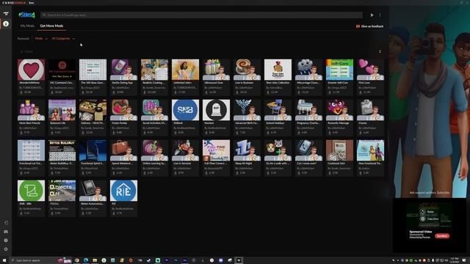
Task: Open the blue RE house mod icon
Action: click(x=124, y=191)
